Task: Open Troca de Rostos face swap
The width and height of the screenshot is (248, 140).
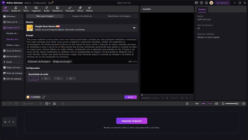Action: click(x=12, y=50)
